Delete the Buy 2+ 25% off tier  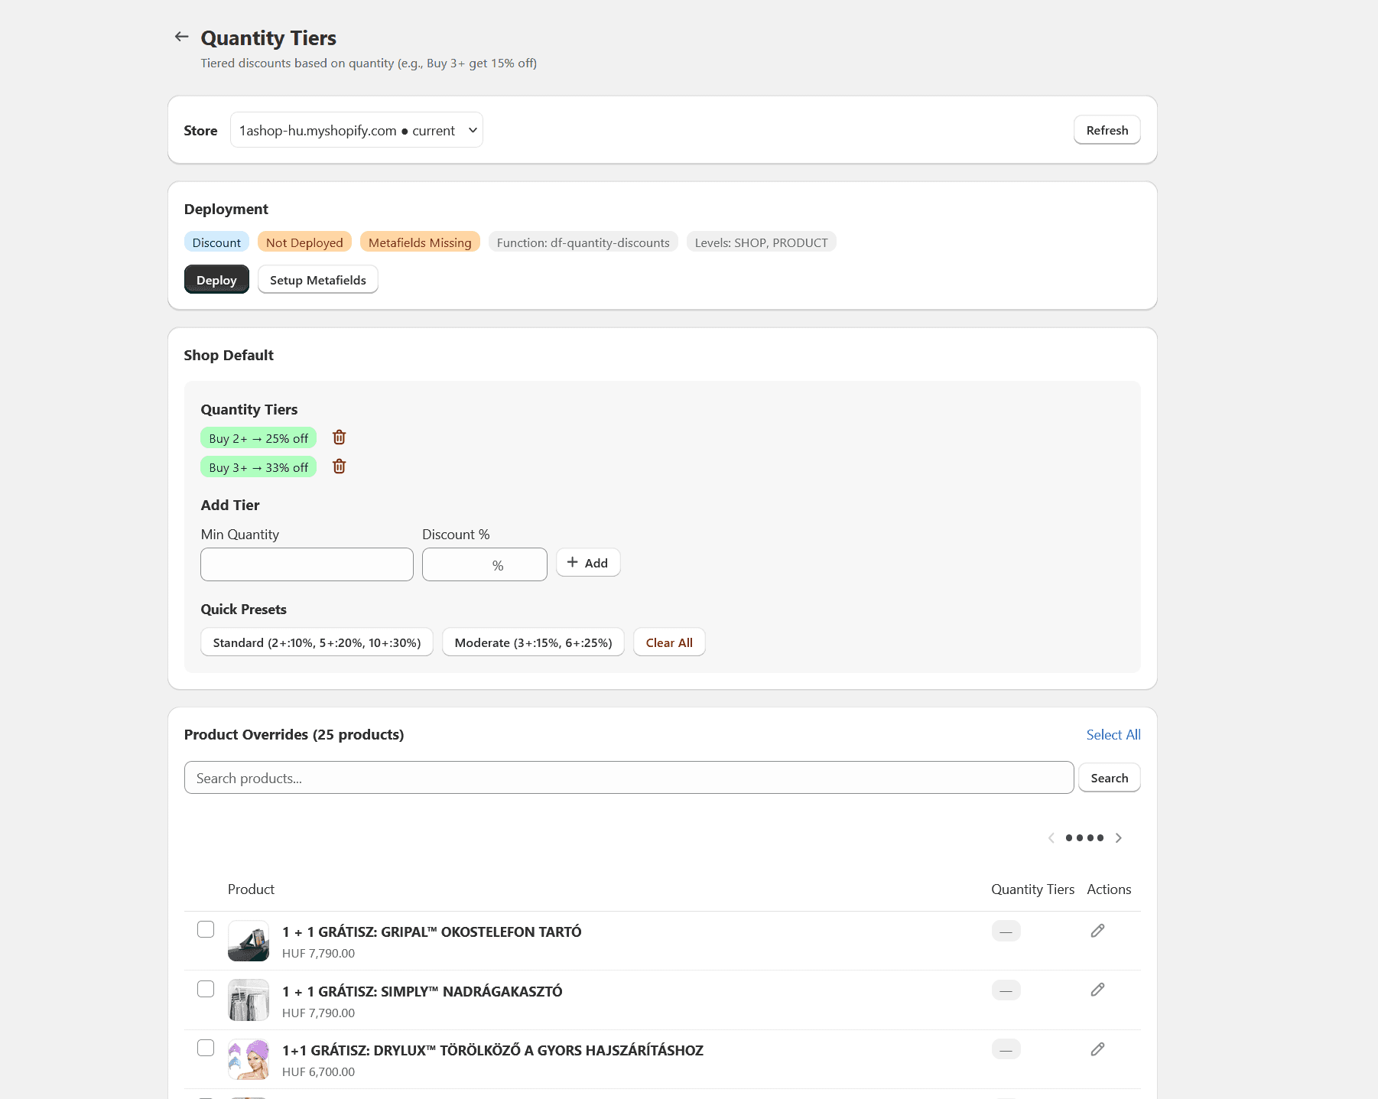click(340, 437)
